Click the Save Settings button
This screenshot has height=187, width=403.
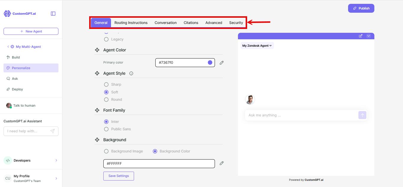point(118,176)
